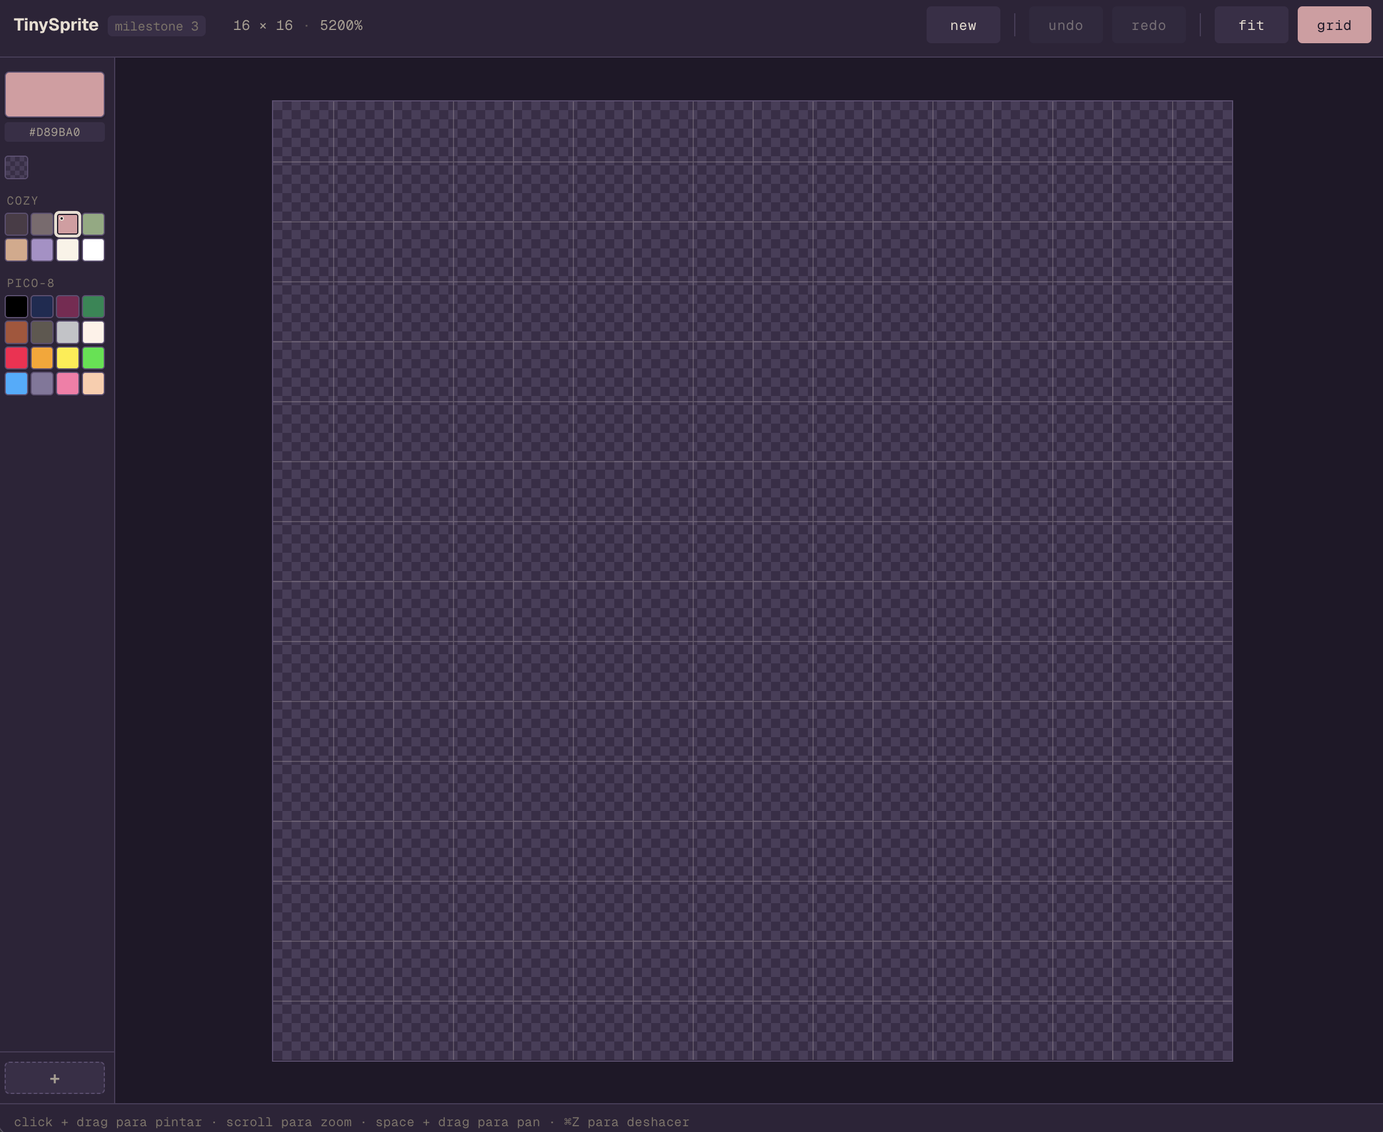
Task: Pick the lavender COZY swatch
Action: (41, 250)
